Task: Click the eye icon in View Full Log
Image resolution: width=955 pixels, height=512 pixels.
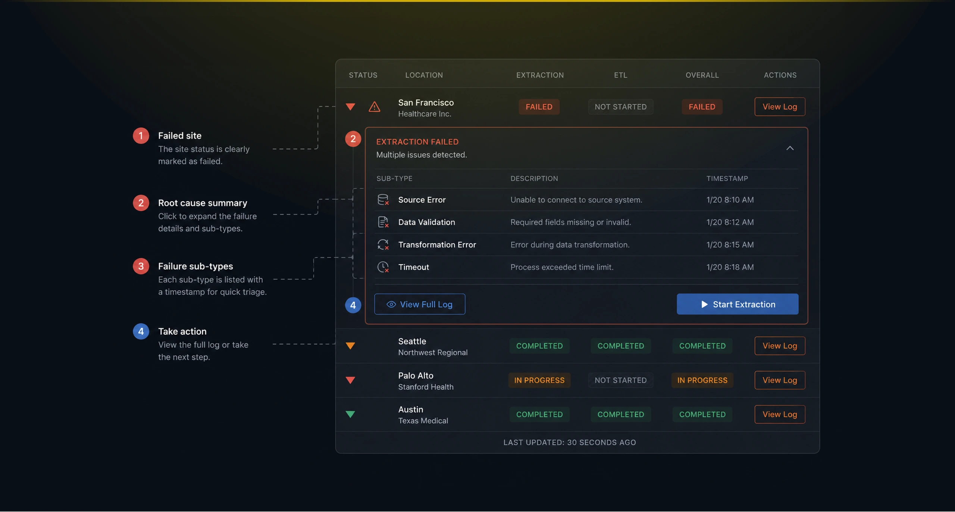Action: (x=391, y=304)
